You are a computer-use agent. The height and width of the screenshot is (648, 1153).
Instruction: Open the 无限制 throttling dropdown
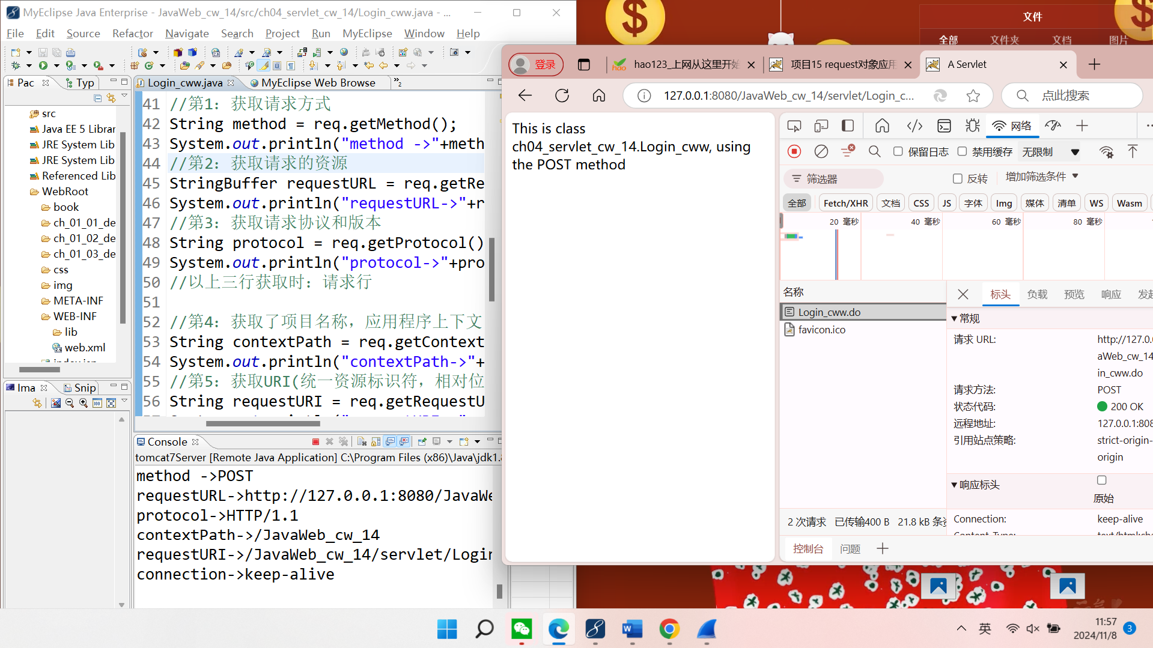point(1051,152)
